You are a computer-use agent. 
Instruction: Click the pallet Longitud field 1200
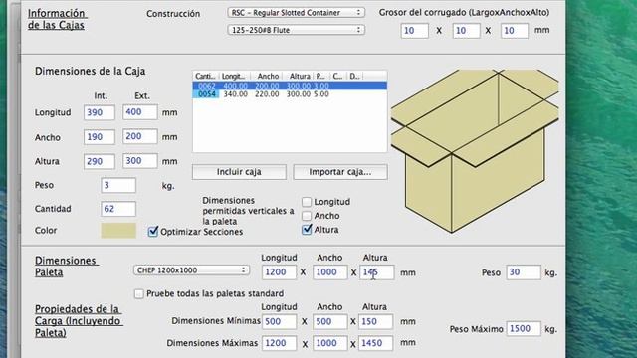tap(279, 272)
